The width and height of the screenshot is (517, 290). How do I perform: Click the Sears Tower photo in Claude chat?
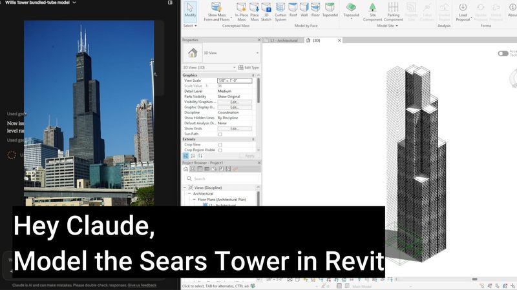pos(89,113)
